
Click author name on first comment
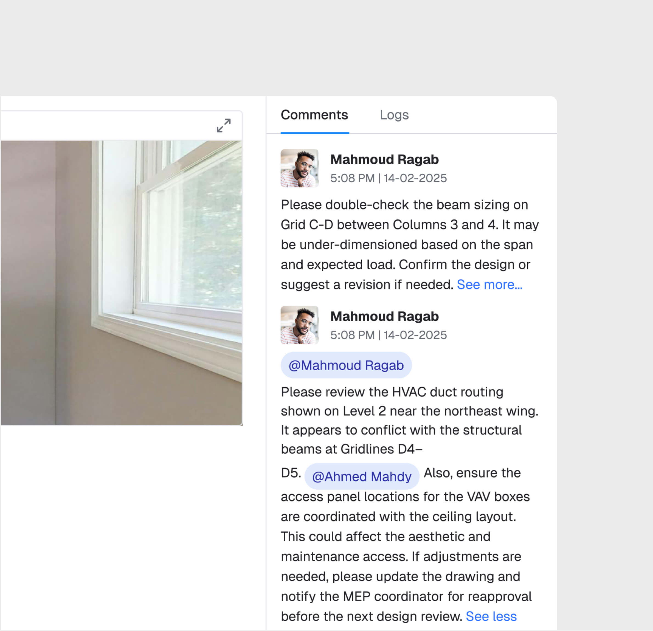384,160
